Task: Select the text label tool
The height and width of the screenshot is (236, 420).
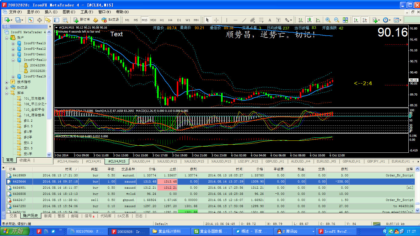Action: click(279, 20)
